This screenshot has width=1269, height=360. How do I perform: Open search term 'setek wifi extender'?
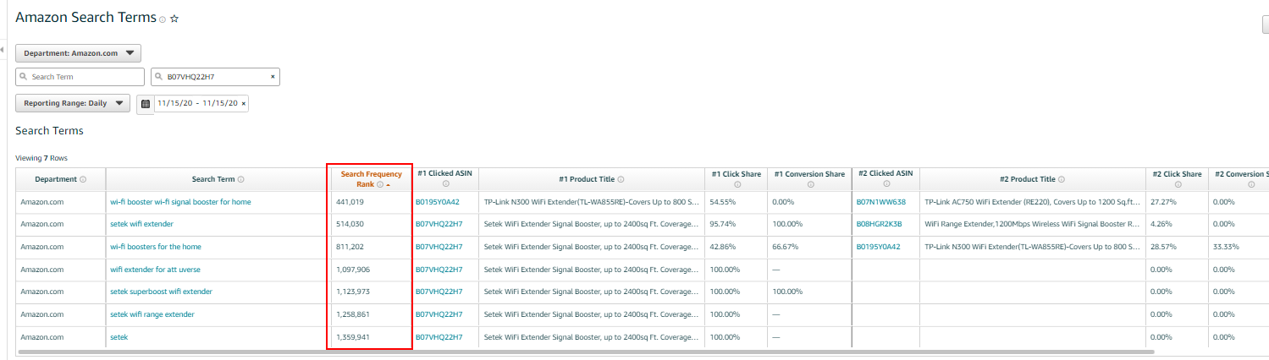142,224
